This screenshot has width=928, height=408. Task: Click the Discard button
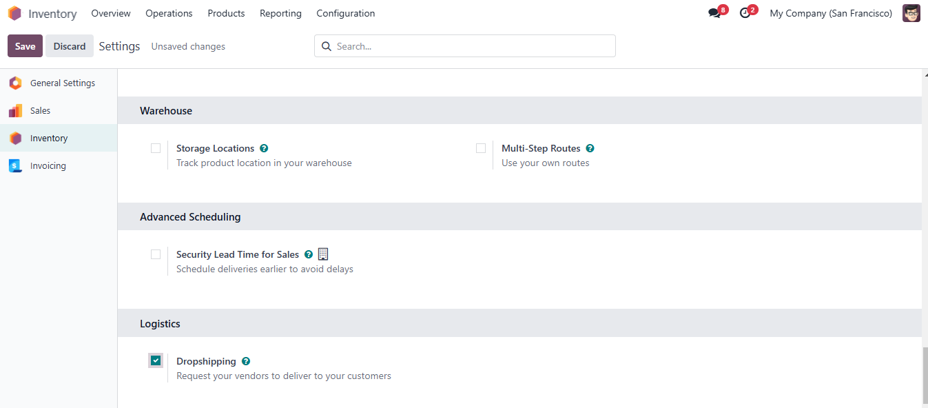(x=69, y=45)
